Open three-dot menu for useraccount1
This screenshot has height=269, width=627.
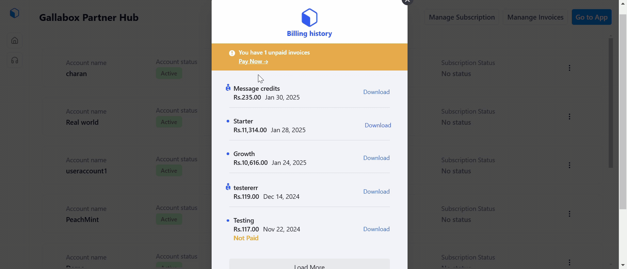[569, 165]
